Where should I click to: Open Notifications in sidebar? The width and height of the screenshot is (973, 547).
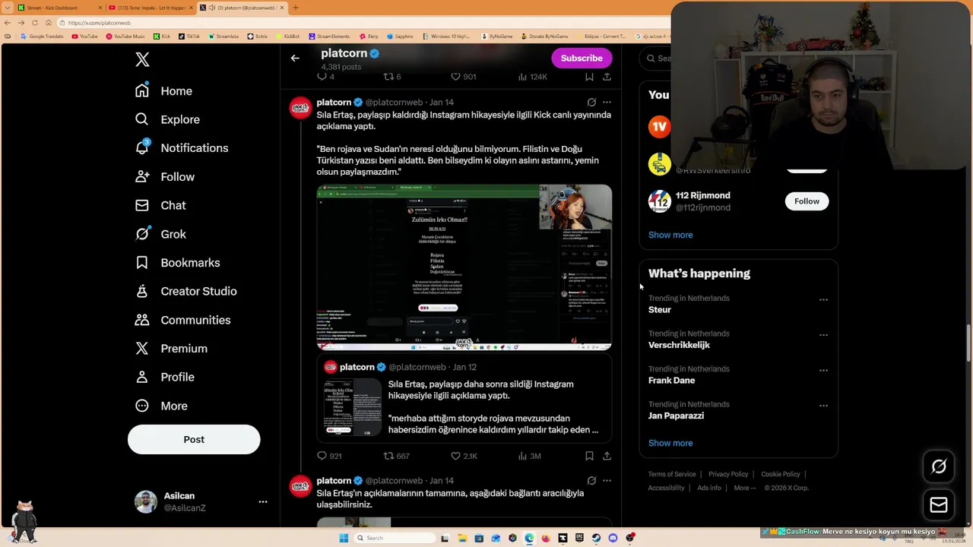click(181, 148)
